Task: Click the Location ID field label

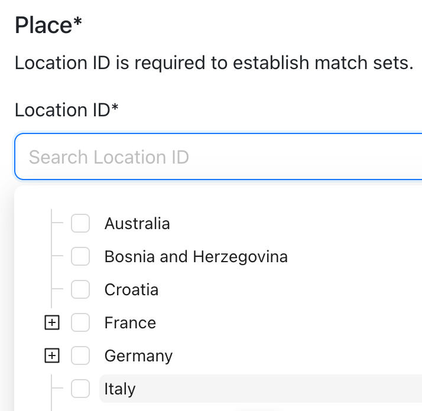Action: coord(62,110)
